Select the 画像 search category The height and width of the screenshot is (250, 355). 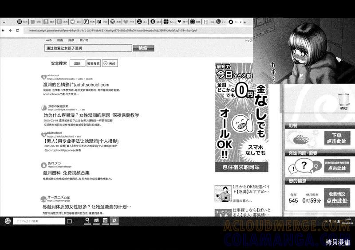(x=71, y=40)
